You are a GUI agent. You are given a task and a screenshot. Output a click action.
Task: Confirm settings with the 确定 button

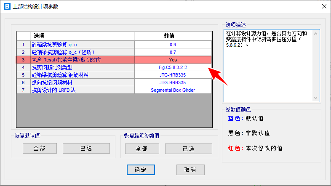pyautogui.click(x=140, y=170)
